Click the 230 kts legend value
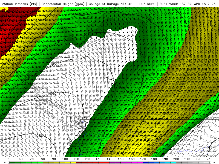 pos(209,159)
